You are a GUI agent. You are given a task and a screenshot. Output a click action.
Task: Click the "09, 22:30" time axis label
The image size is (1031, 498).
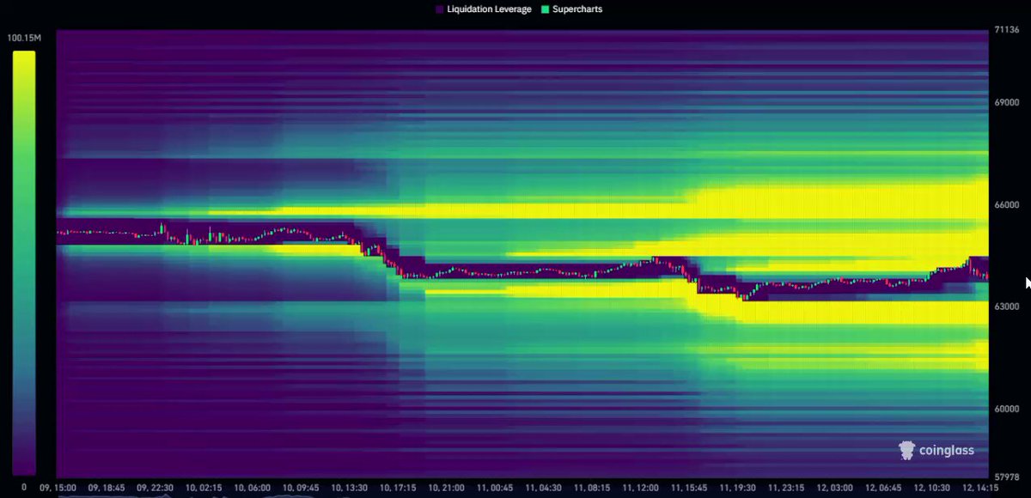tap(156, 486)
